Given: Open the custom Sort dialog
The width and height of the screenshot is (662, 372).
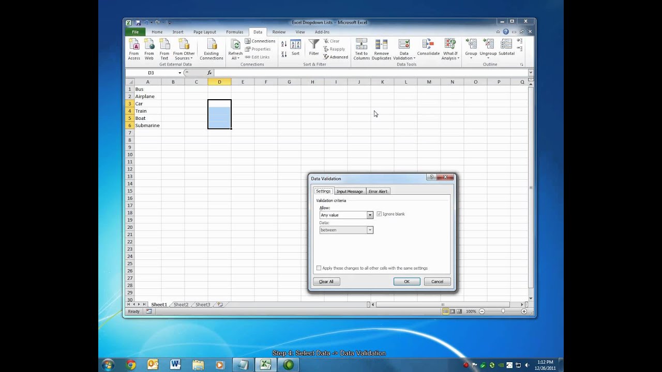Looking at the screenshot, I should pos(295,48).
